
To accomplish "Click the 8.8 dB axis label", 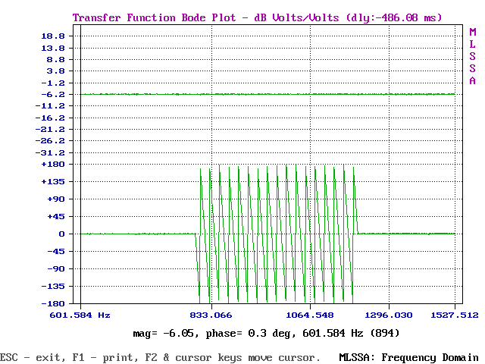I will click(55, 59).
